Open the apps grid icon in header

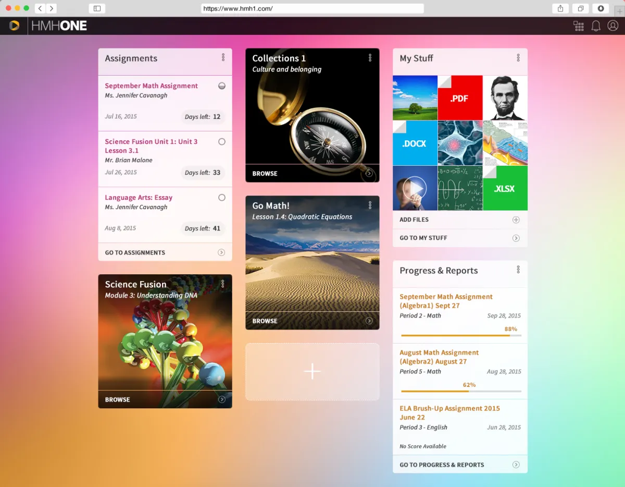[x=579, y=26]
